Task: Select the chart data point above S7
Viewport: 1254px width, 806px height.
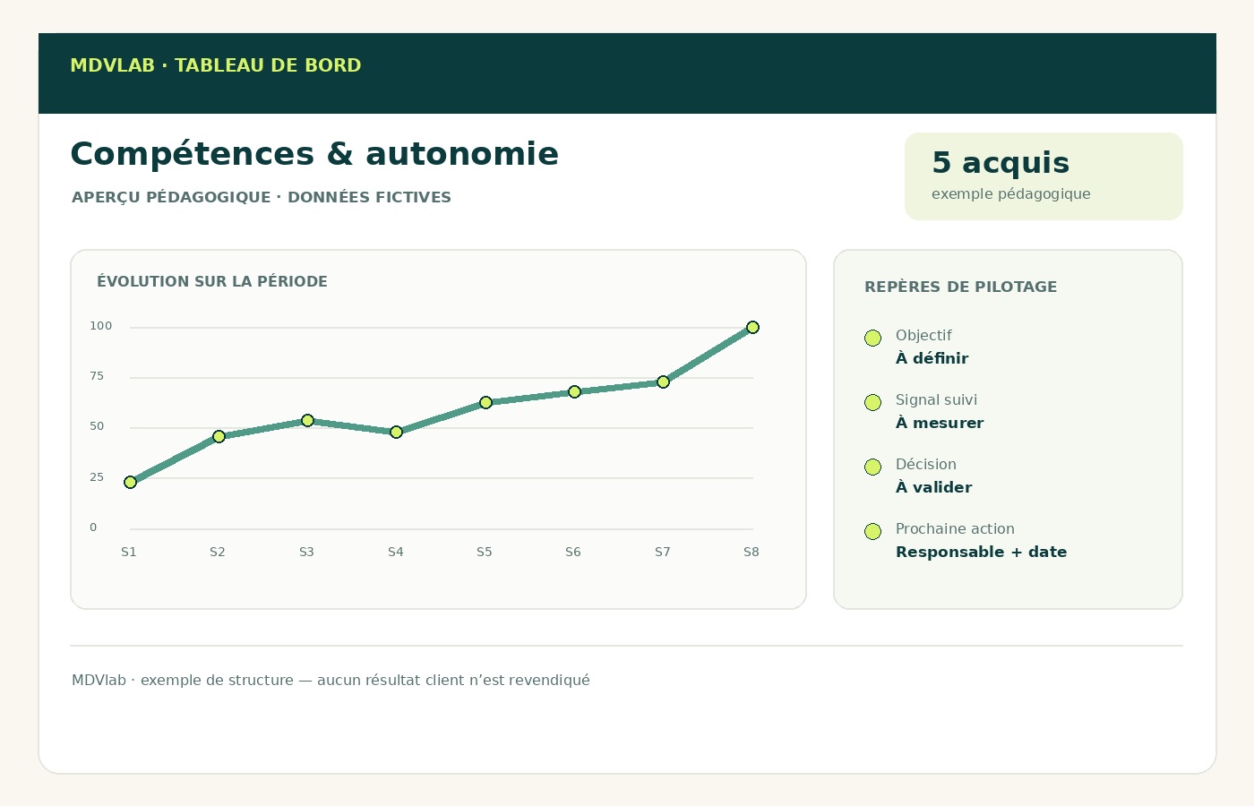Action: 663,382
